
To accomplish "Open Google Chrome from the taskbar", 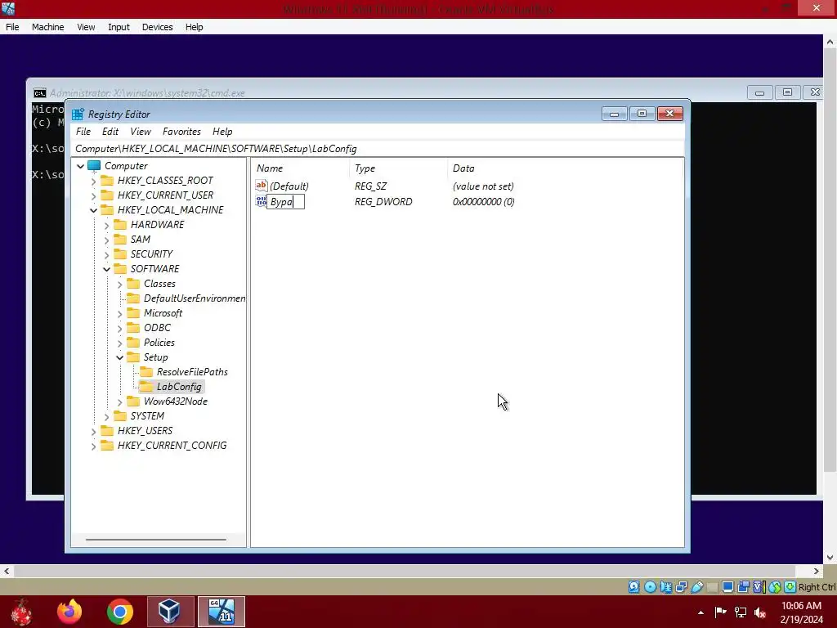I will point(119,612).
